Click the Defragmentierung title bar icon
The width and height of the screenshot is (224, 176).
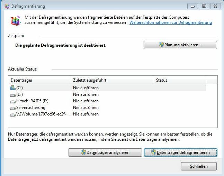click(7, 6)
